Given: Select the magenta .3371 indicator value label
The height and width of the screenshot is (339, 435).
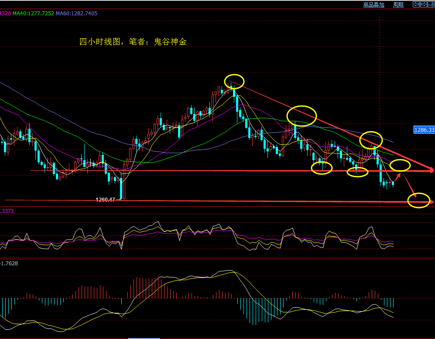Looking at the screenshot, I should (7, 211).
